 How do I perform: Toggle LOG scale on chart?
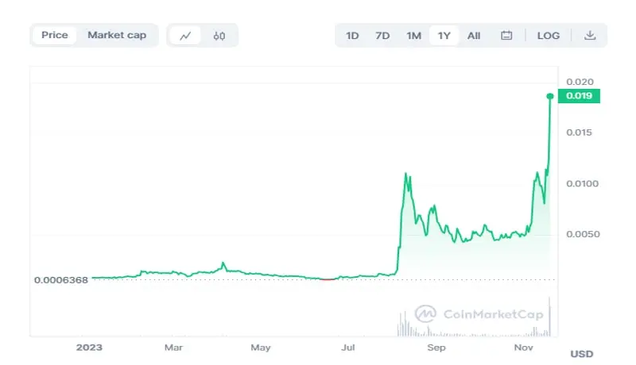point(549,36)
